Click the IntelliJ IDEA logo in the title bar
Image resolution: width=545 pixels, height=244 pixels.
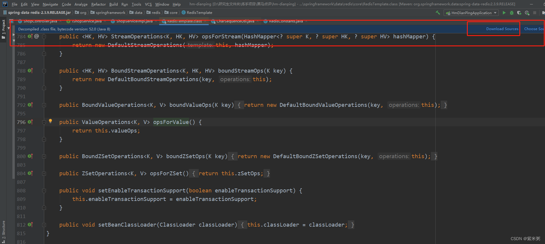(x=5, y=4)
